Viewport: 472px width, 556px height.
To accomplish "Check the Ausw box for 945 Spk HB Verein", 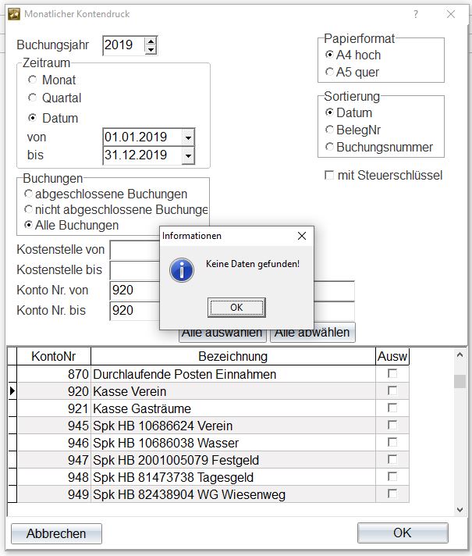I will 392,425.
